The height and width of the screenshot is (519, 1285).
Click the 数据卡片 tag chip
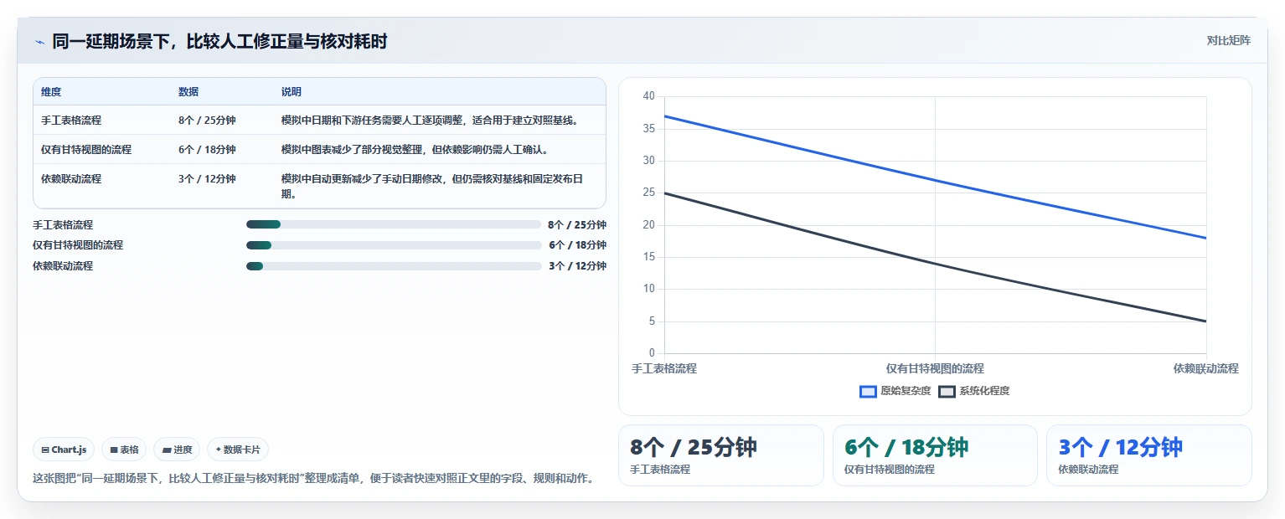238,450
